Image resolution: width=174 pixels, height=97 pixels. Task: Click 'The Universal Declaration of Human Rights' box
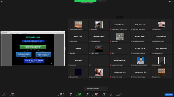click(x=33, y=47)
